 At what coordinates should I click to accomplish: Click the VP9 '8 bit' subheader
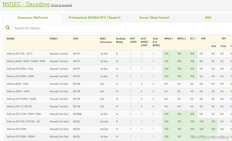213,46
